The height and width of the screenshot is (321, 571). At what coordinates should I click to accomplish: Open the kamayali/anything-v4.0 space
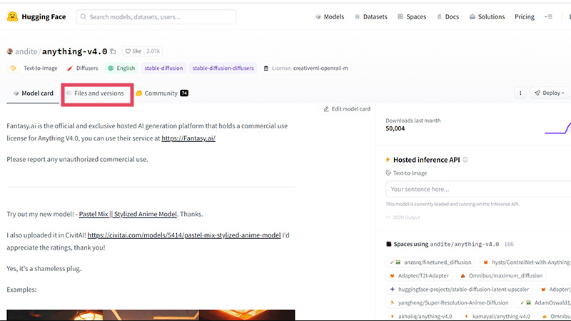click(497, 316)
